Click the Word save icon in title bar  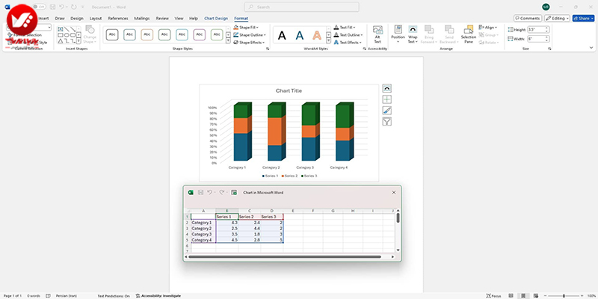coord(52,7)
